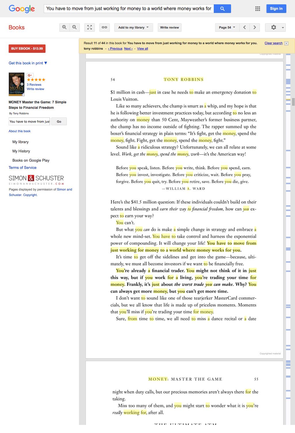Click the TONY ROBBINS page header

184,79
